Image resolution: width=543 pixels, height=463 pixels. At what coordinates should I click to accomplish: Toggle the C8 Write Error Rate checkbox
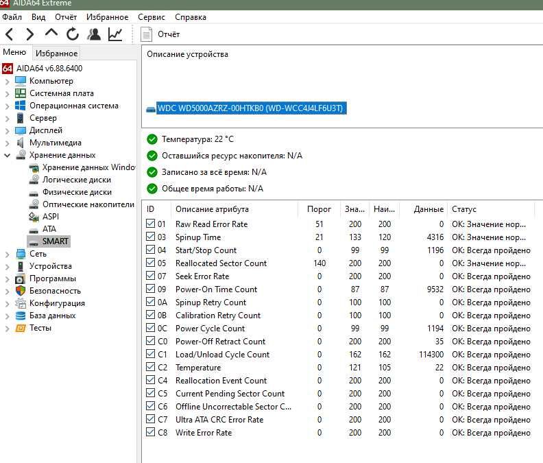(150, 432)
